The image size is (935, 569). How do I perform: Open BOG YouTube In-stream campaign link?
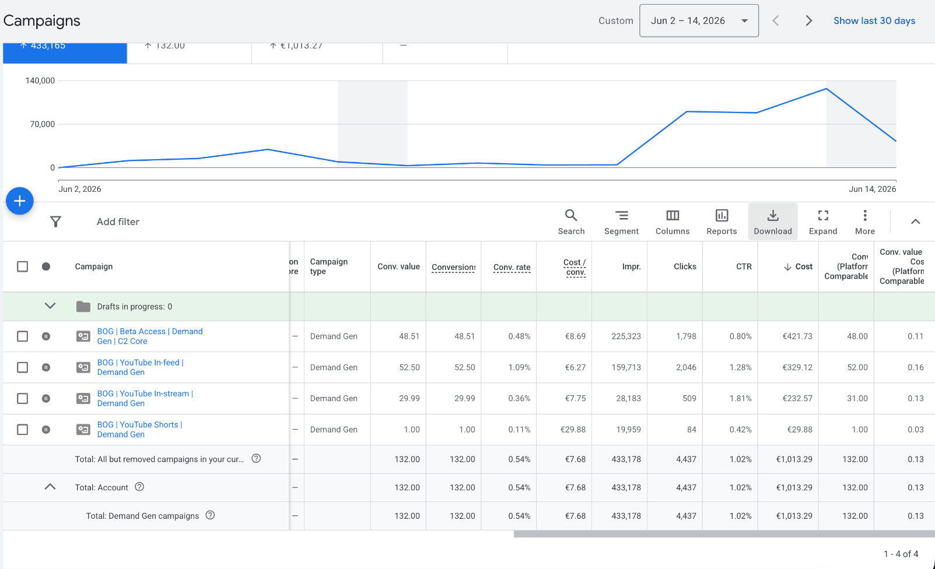[x=145, y=398]
